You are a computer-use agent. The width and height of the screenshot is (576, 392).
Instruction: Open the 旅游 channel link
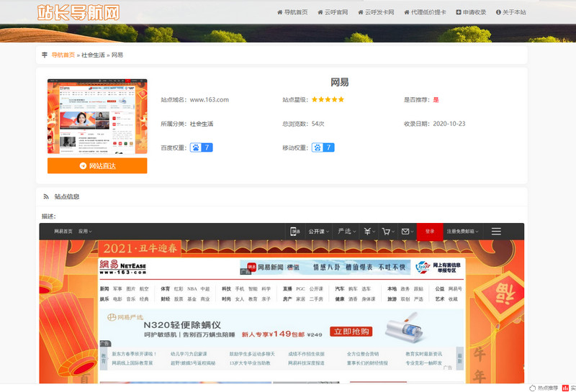click(x=392, y=298)
